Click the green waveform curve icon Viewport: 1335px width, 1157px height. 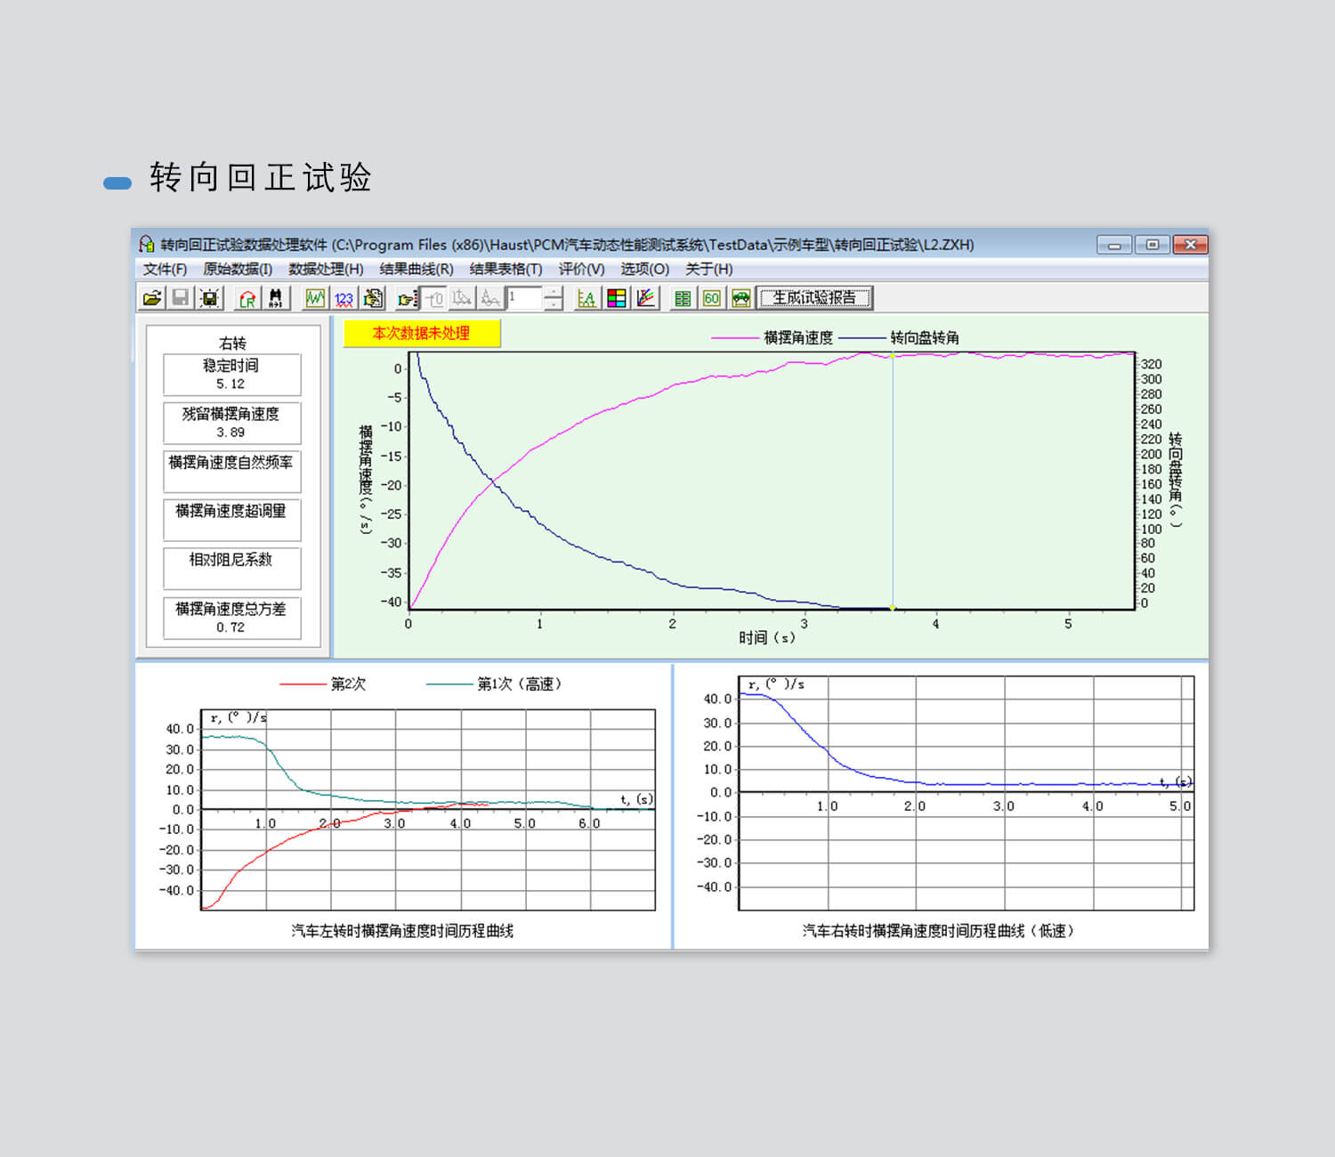[315, 298]
